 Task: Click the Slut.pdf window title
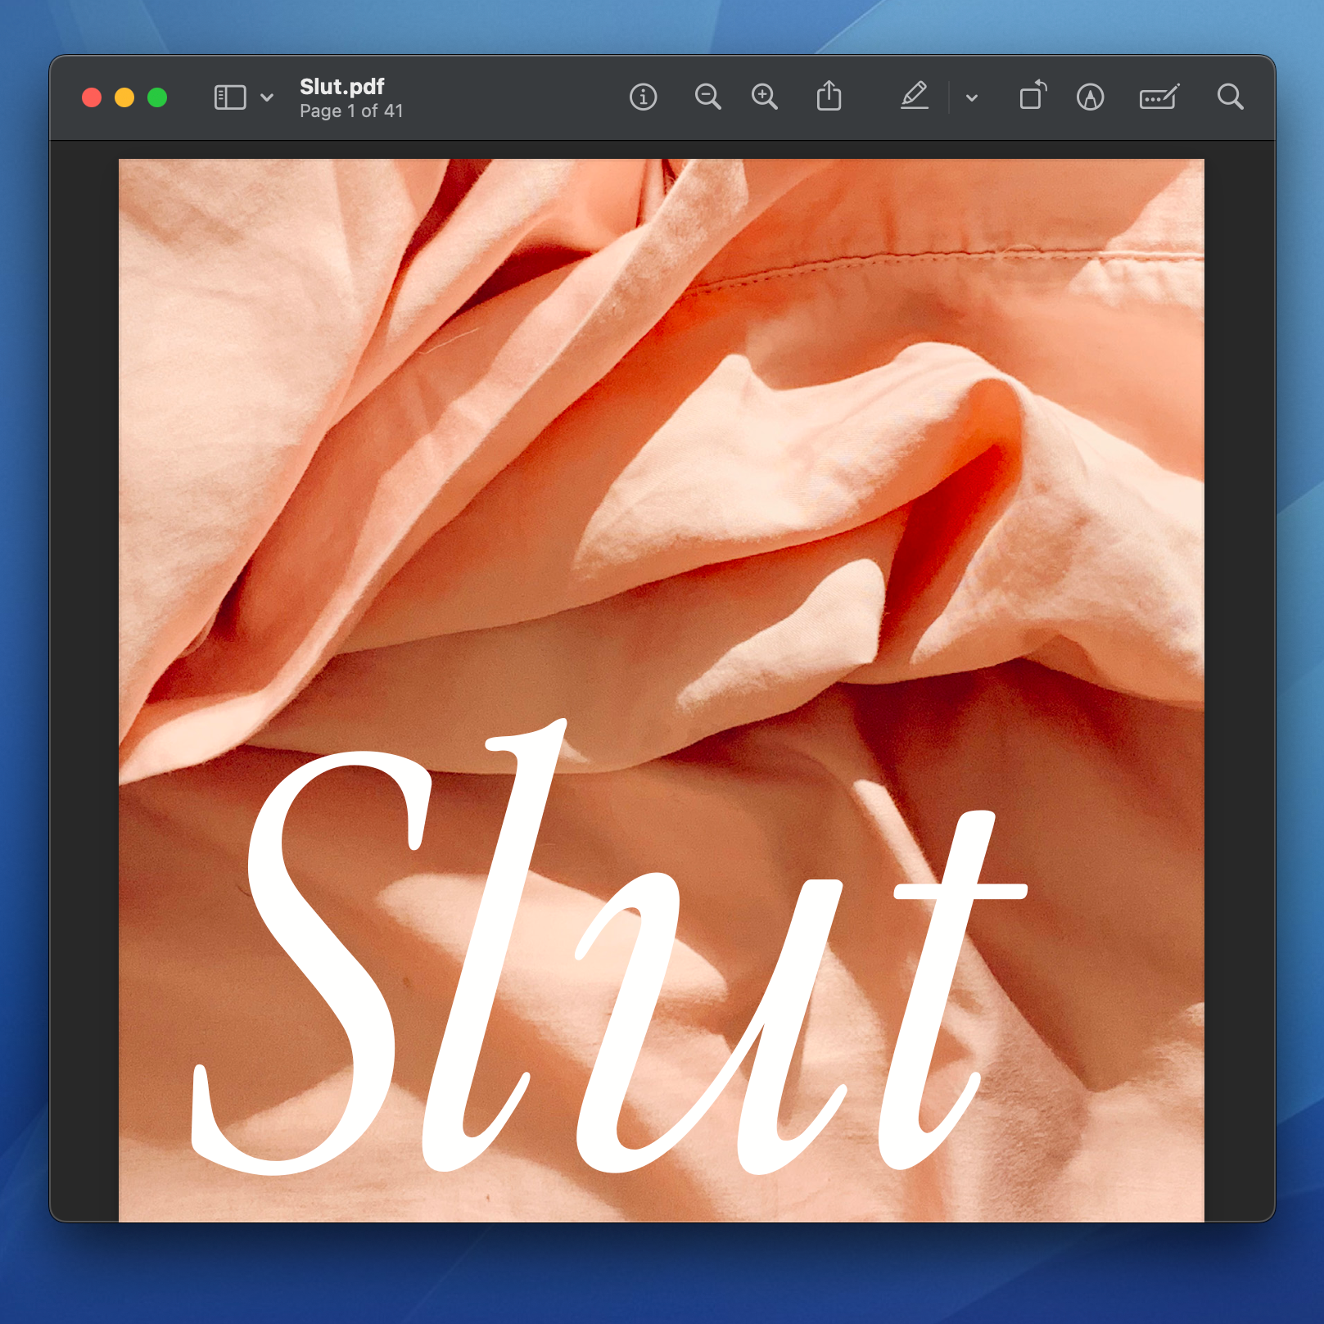click(x=341, y=86)
